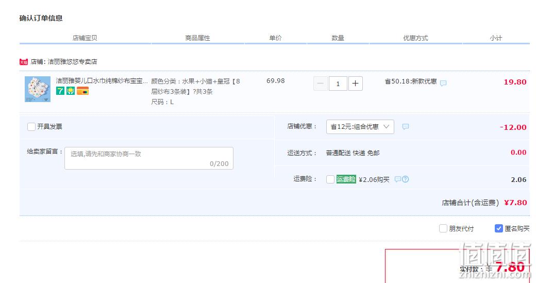Screen dimensions: 536x283
Task: Open the 洁丽雅婴儿口水巾 product title link
Action: click(x=102, y=81)
